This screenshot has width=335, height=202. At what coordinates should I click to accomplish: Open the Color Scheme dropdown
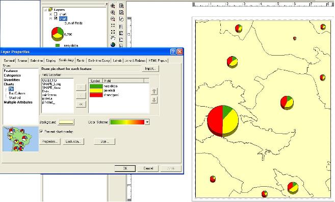click(x=147, y=122)
